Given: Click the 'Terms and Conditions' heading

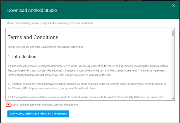Looking at the screenshot, I should (33, 37).
